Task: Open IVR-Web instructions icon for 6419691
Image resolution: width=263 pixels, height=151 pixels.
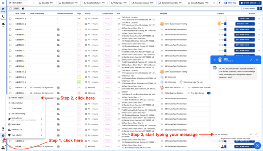Action: click(58, 29)
